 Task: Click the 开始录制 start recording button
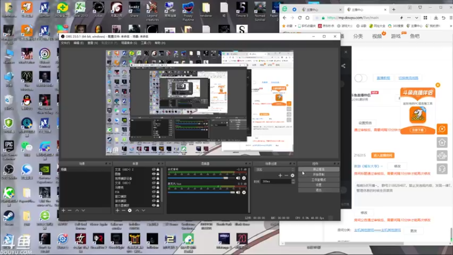point(318,175)
